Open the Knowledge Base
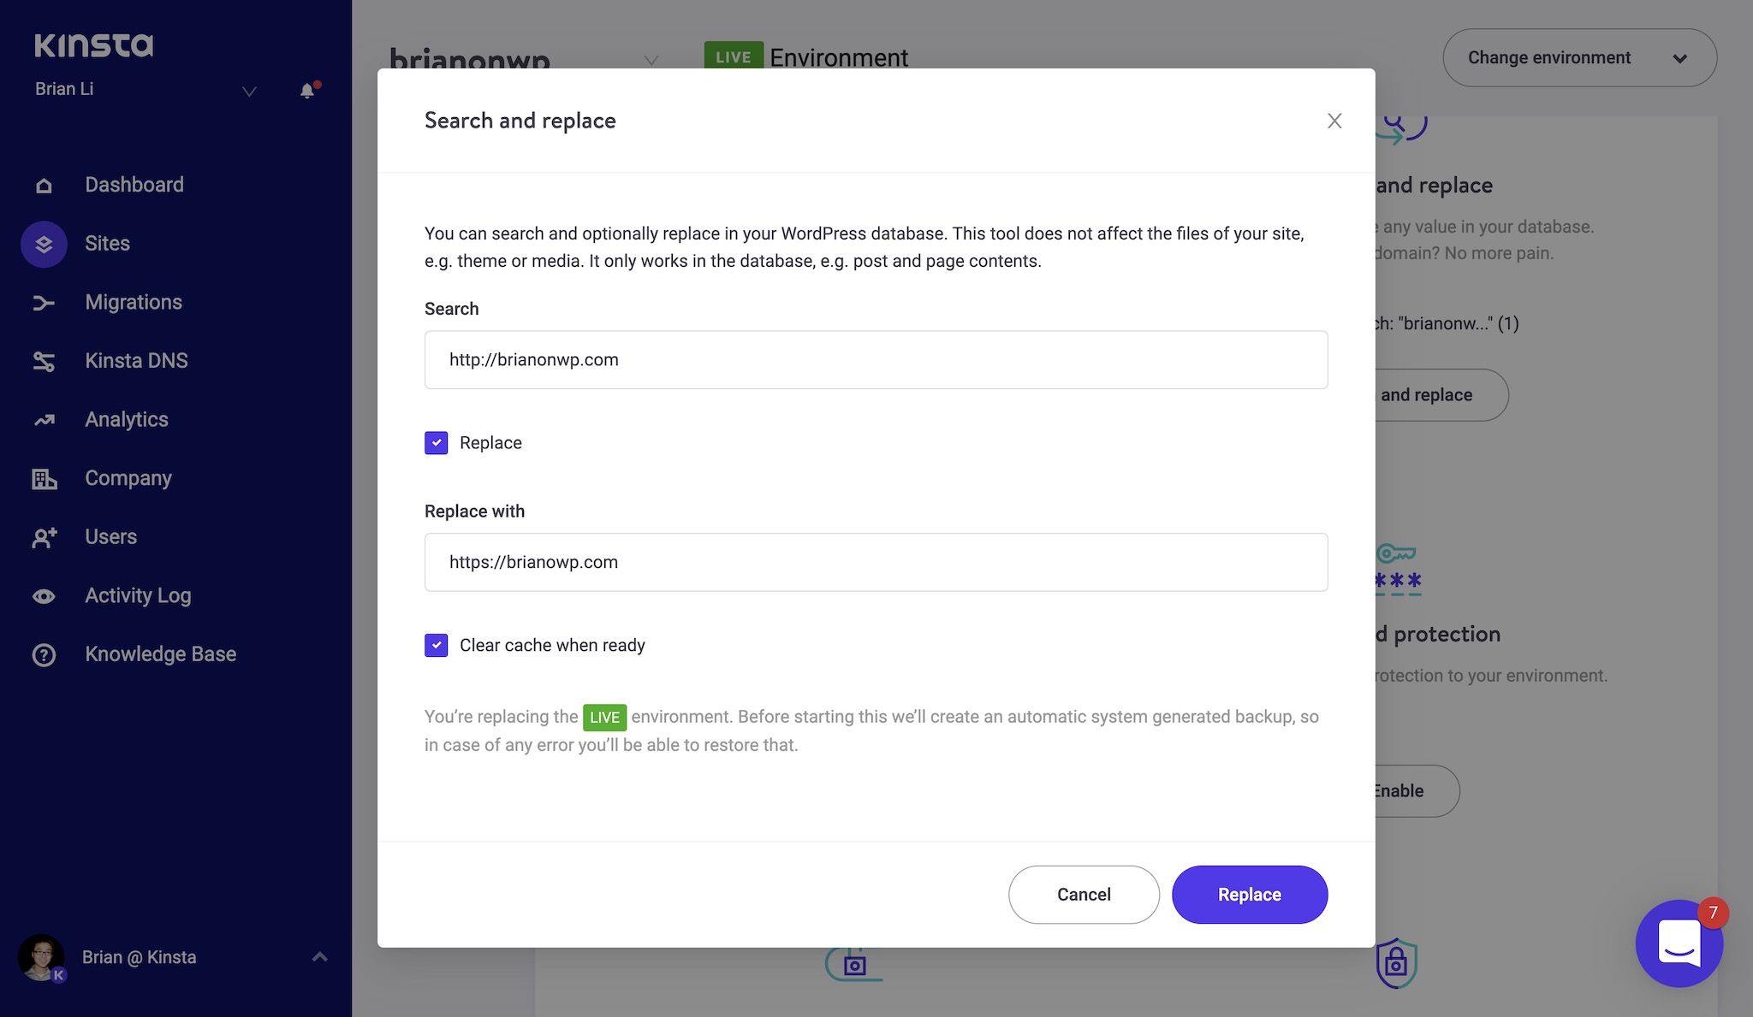The width and height of the screenshot is (1753, 1017). (x=161, y=654)
